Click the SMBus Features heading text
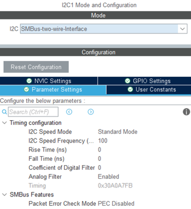The width and height of the screenshot is (191, 209). point(32,194)
